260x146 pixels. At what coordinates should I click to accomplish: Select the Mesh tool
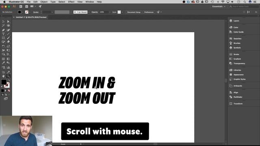(3, 59)
